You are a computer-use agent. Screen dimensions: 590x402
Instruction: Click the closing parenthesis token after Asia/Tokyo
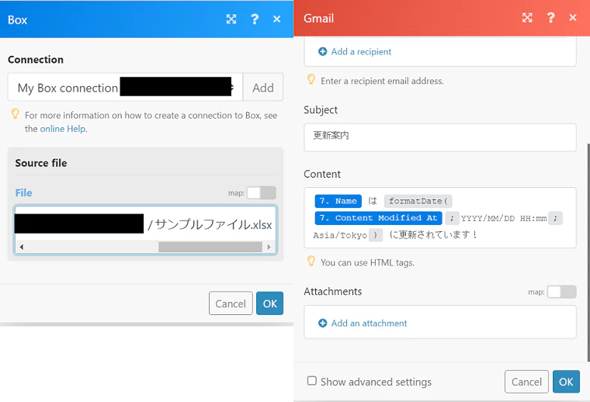[x=376, y=235]
